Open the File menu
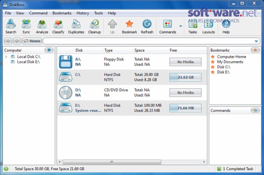 [x=8, y=13]
